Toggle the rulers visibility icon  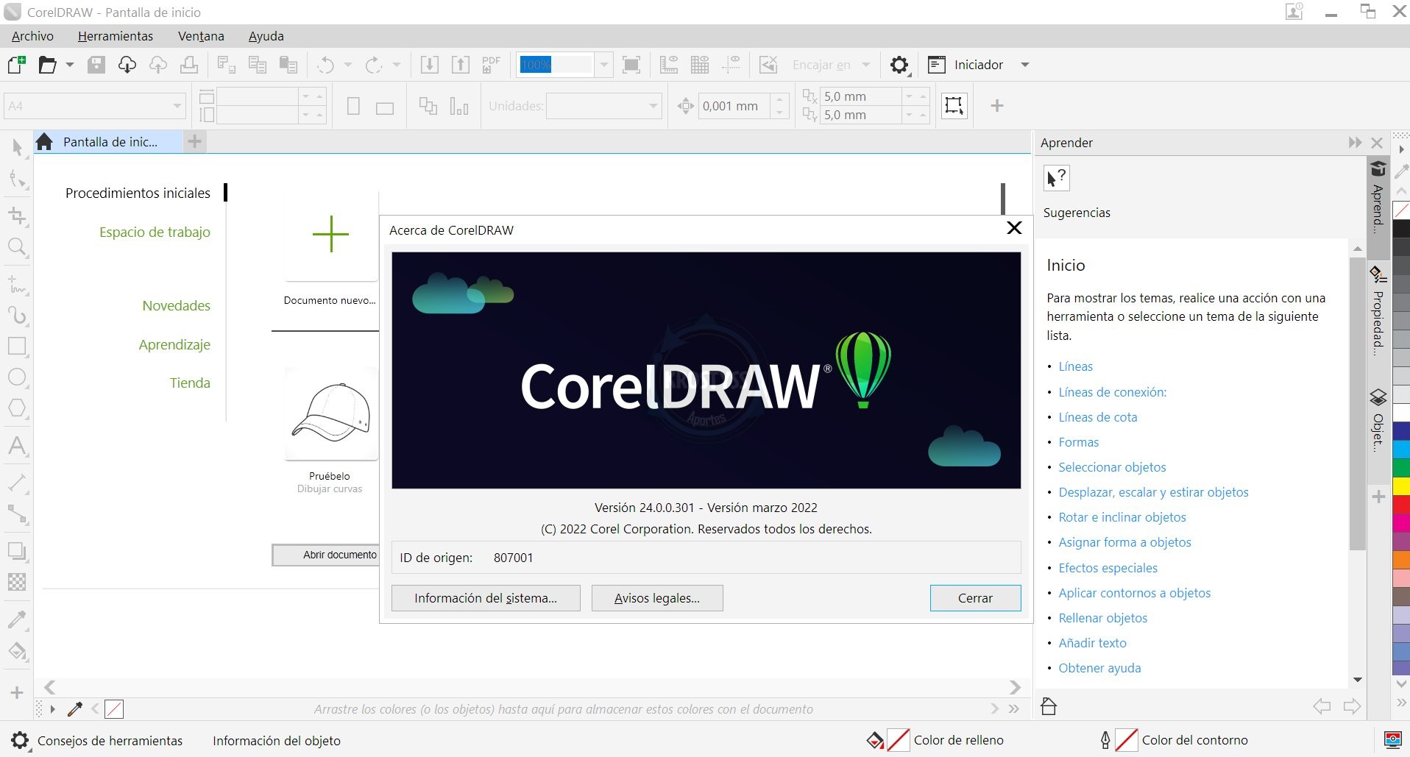[x=669, y=65]
